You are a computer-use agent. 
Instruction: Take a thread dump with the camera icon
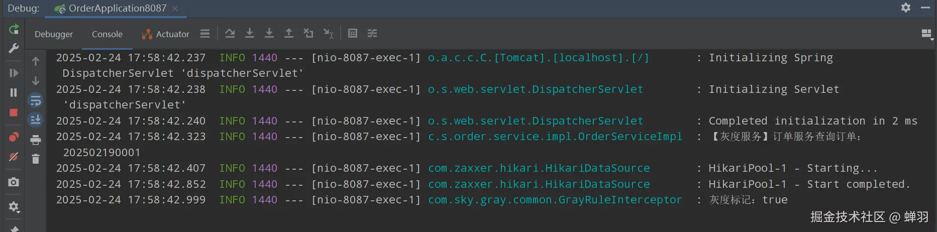point(14,182)
